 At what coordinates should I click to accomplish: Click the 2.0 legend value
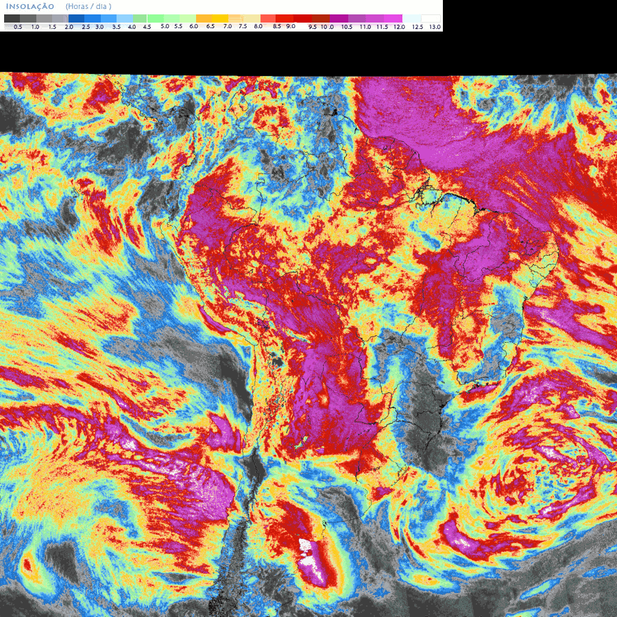point(69,27)
